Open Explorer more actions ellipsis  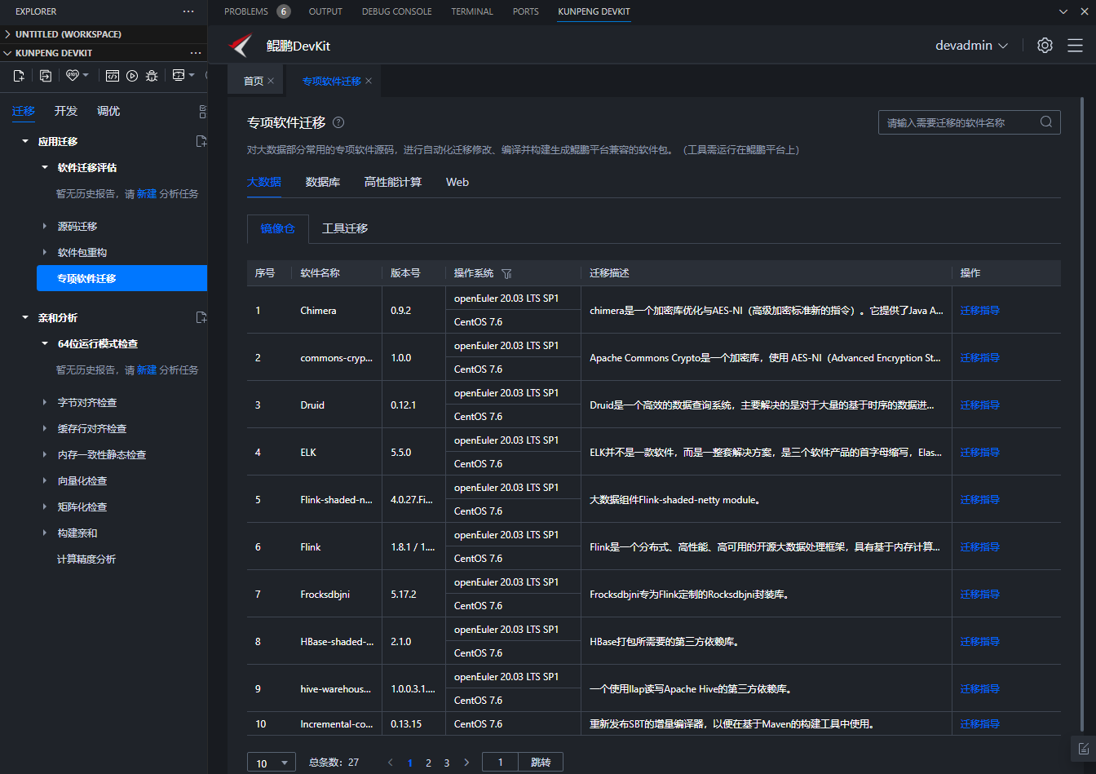189,11
